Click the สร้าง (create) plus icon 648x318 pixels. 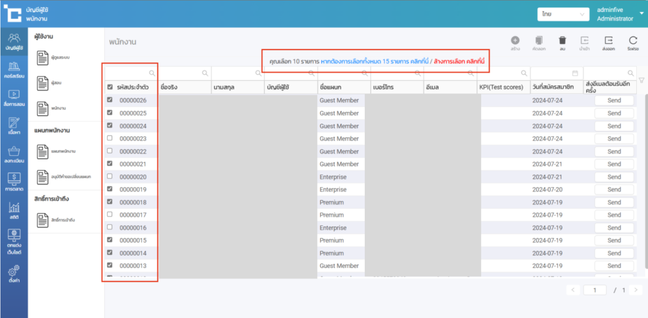point(515,41)
